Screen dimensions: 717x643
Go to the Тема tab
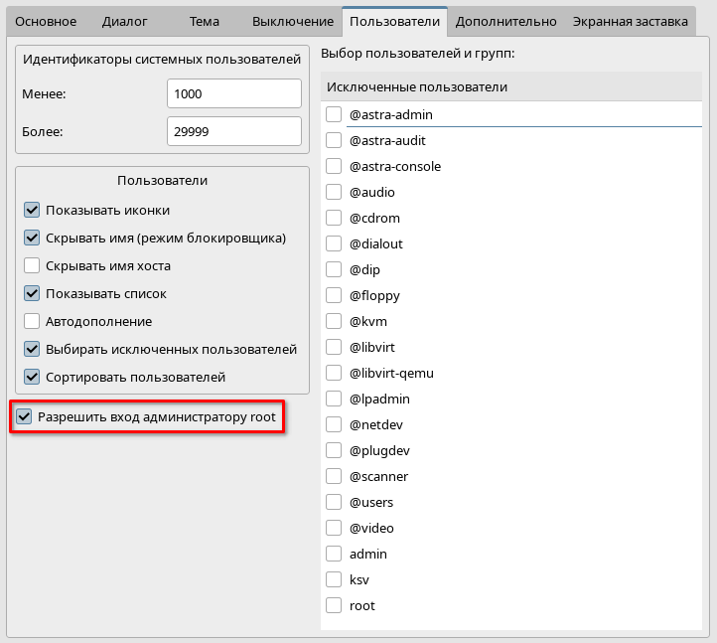(204, 21)
